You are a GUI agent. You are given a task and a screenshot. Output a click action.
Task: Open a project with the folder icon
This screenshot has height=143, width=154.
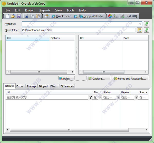pyautogui.click(x=13, y=16)
